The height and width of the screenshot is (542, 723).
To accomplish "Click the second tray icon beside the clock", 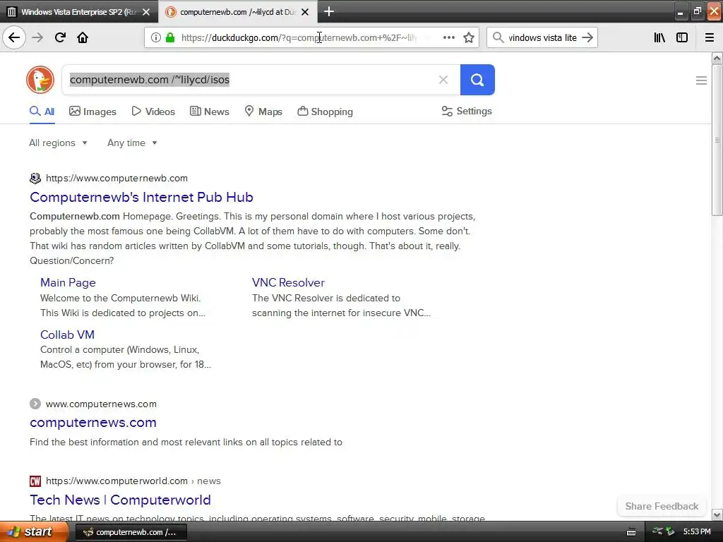I will point(670,531).
